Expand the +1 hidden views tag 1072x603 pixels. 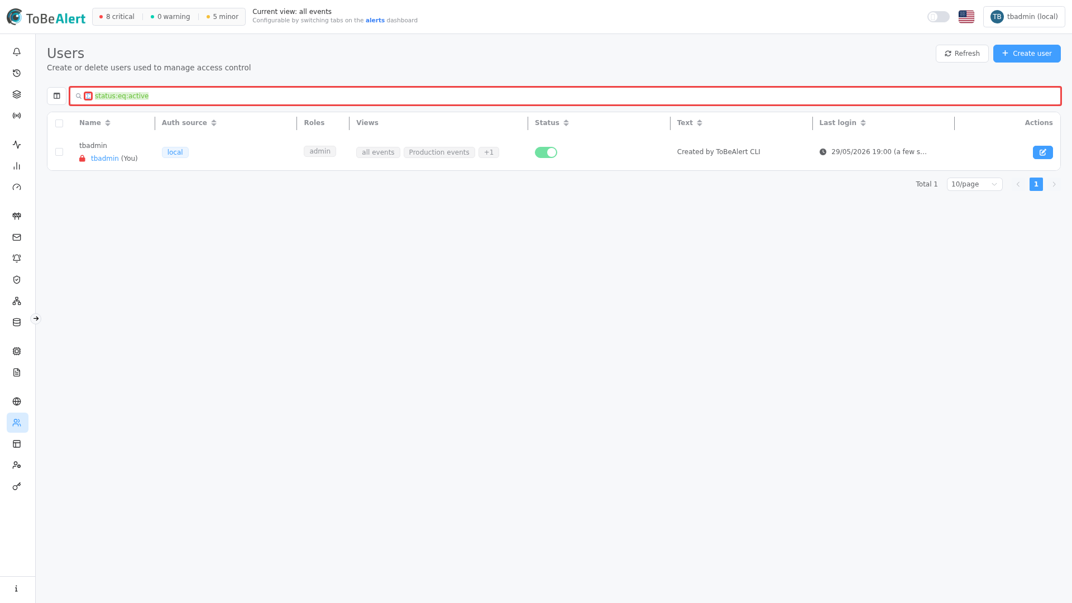[x=489, y=152]
